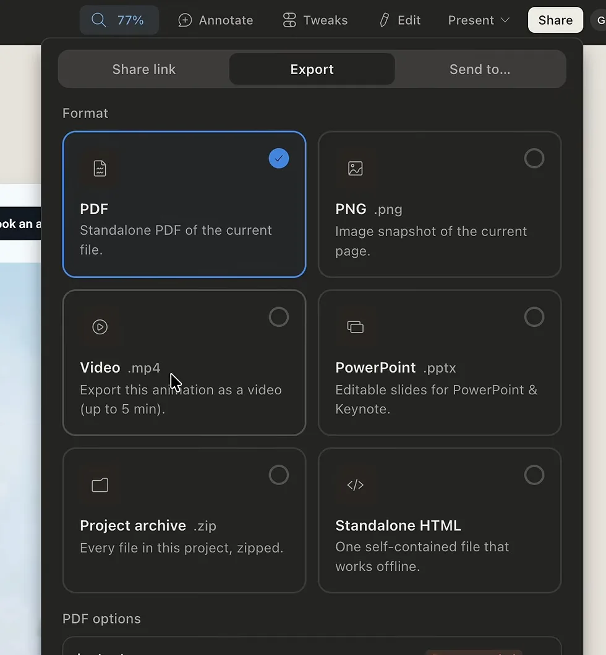The height and width of the screenshot is (655, 606).
Task: Open the Annotate tool
Action: tap(215, 20)
